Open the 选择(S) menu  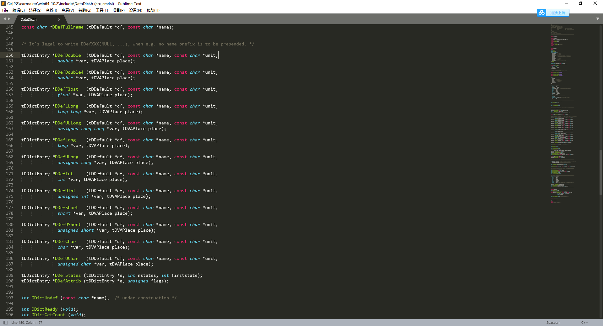click(x=35, y=10)
